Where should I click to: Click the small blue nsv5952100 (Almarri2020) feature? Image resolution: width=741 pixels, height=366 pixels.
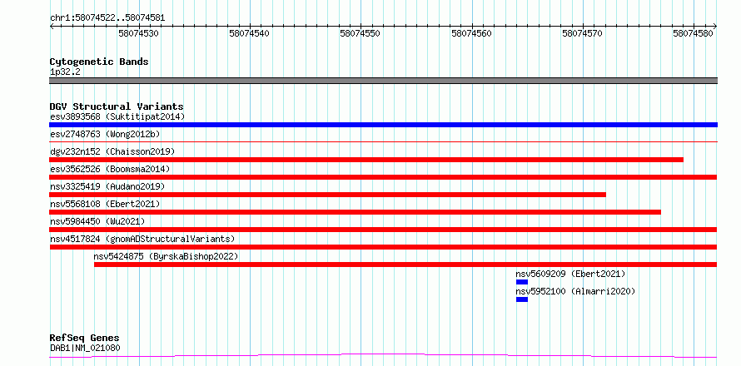522,299
